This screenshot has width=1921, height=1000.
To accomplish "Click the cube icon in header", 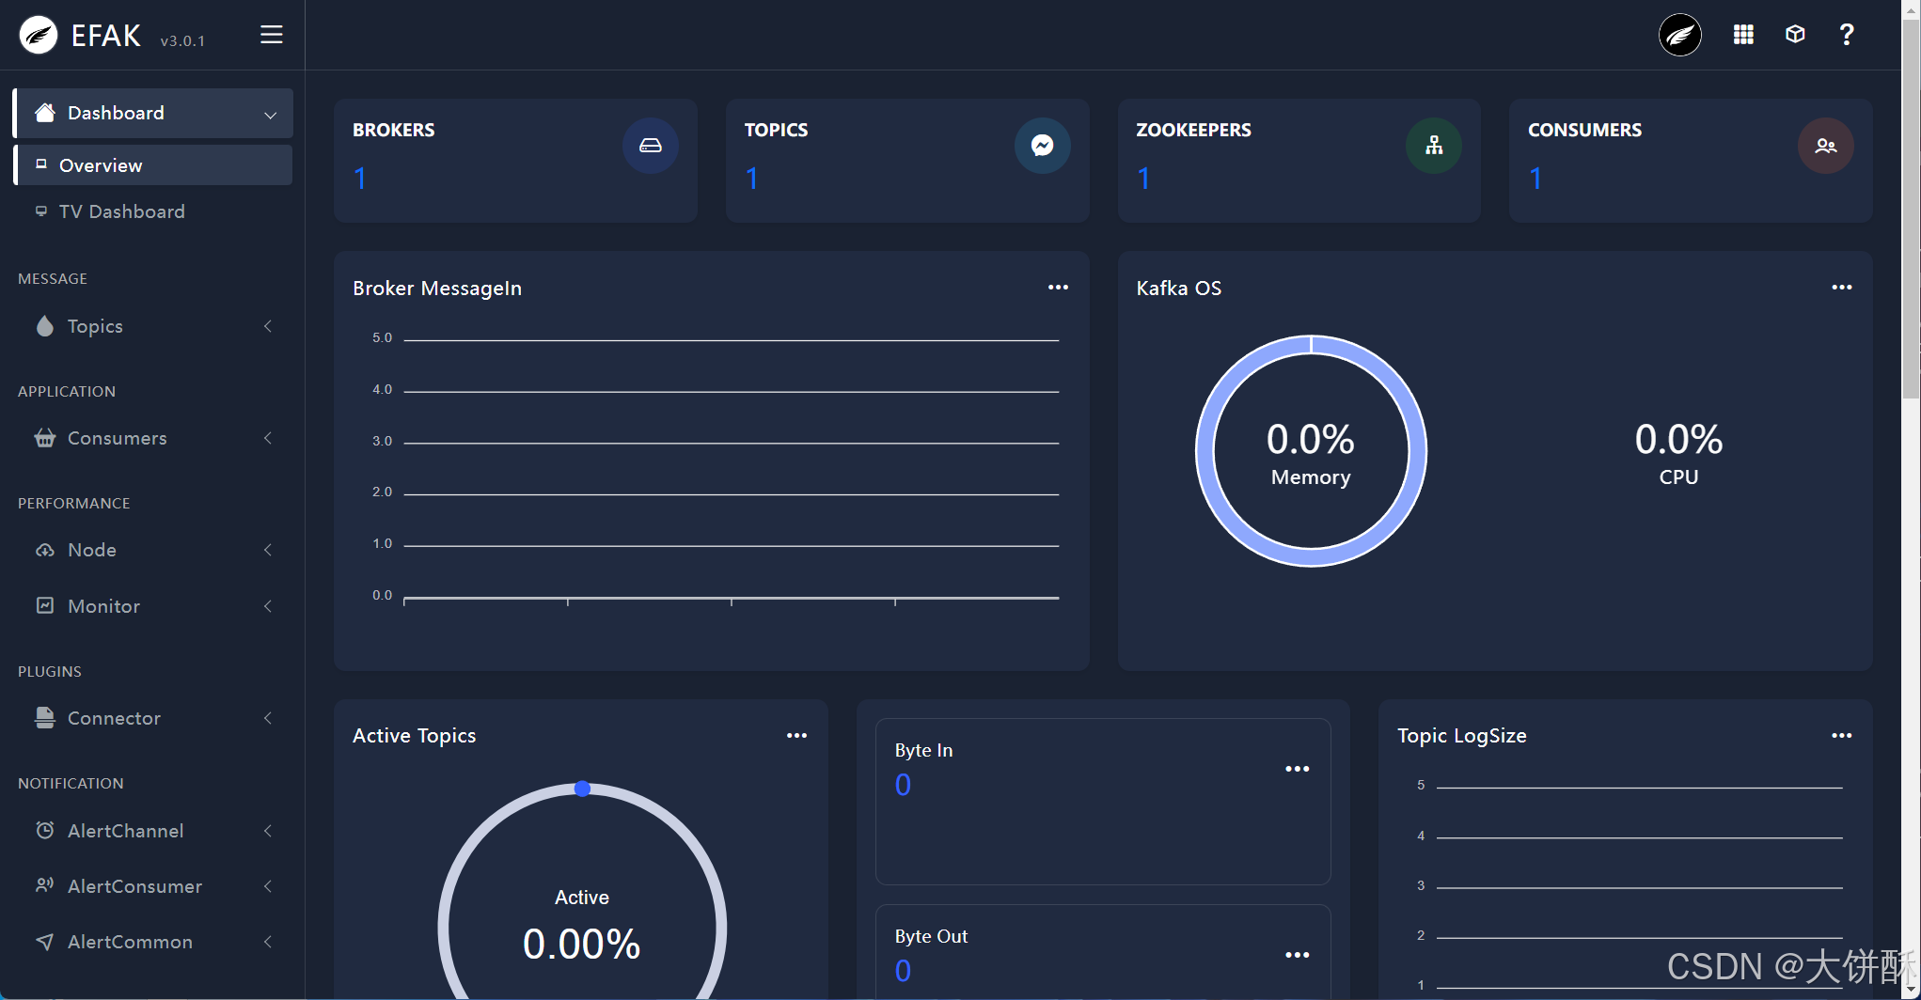I will (1795, 35).
